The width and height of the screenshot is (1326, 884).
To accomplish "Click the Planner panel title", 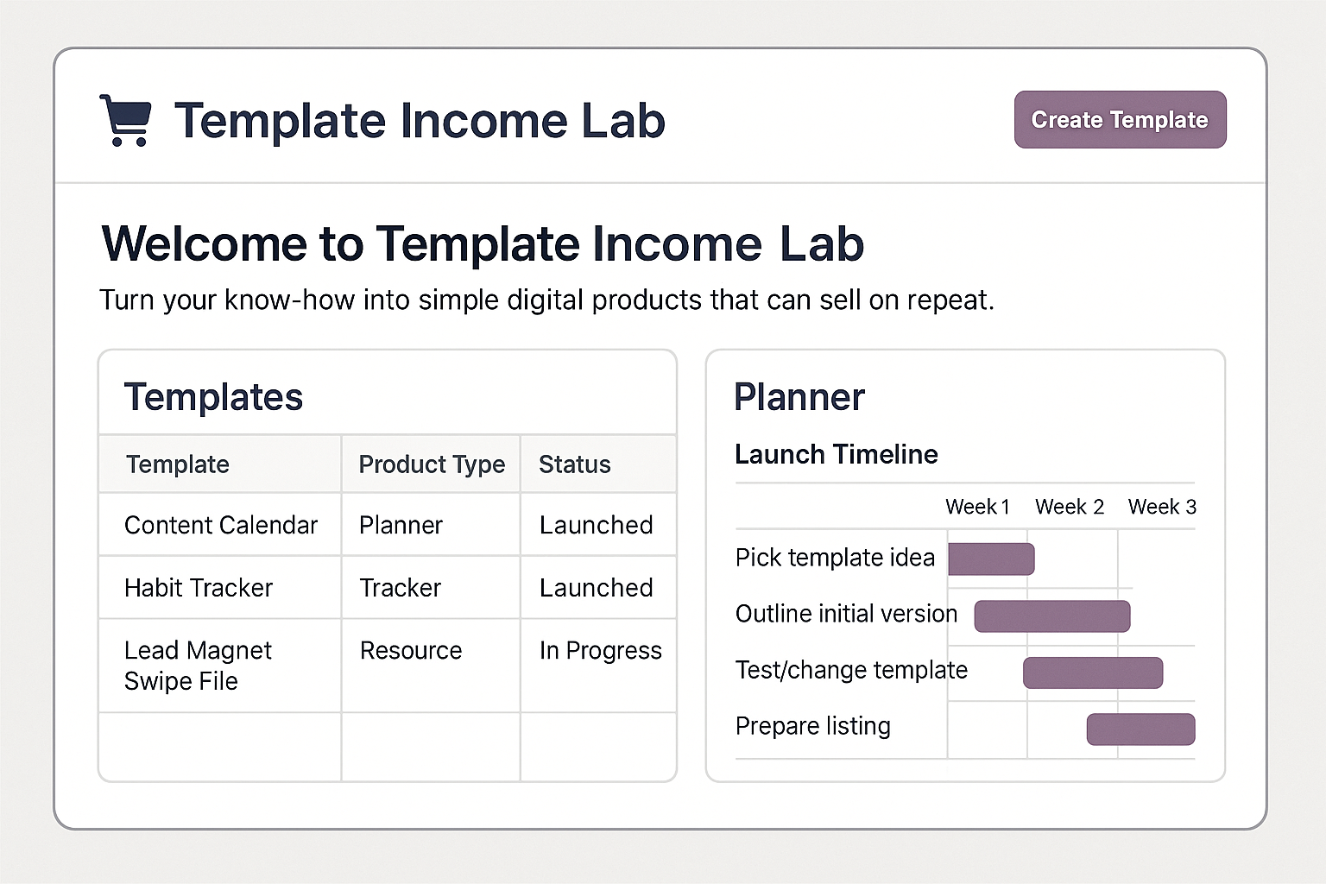I will click(x=799, y=396).
